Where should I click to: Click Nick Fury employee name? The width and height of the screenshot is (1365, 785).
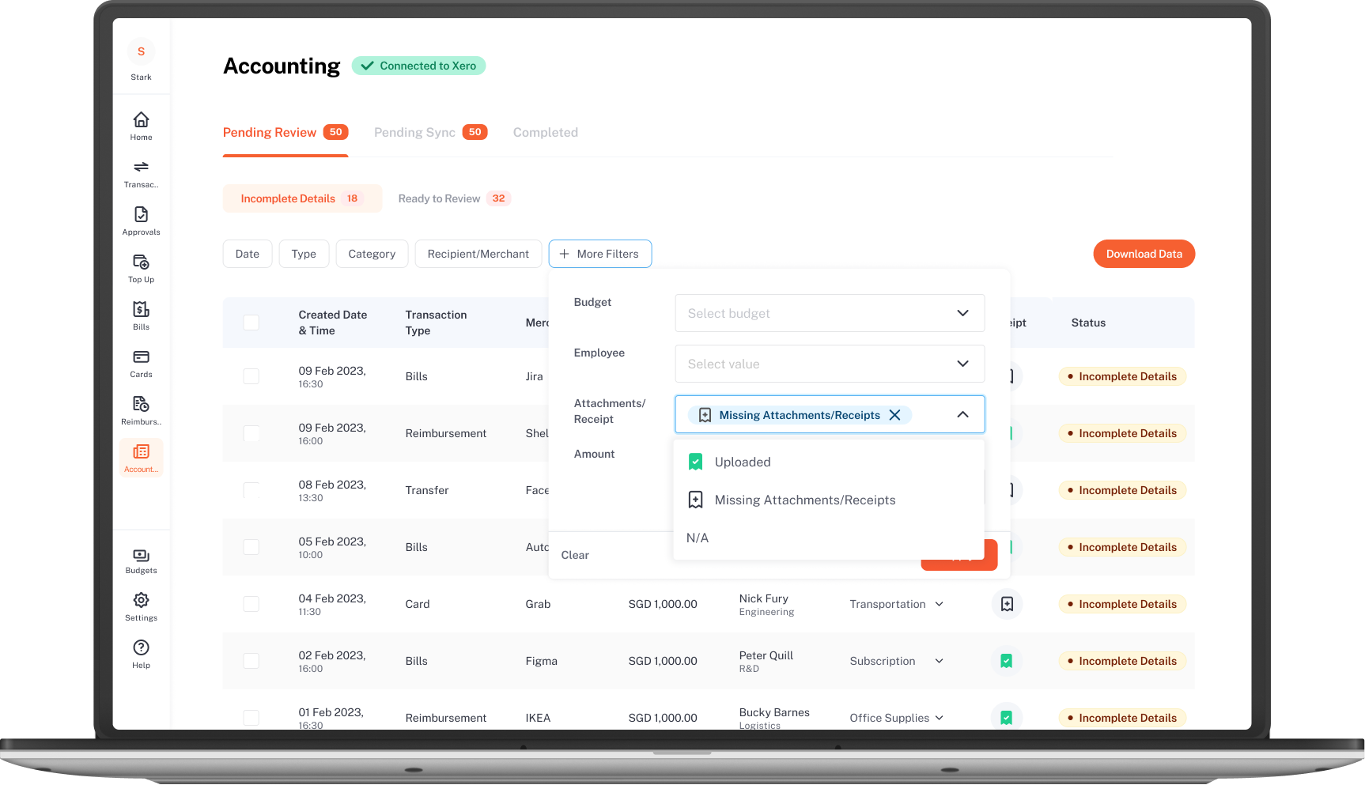coord(763,598)
